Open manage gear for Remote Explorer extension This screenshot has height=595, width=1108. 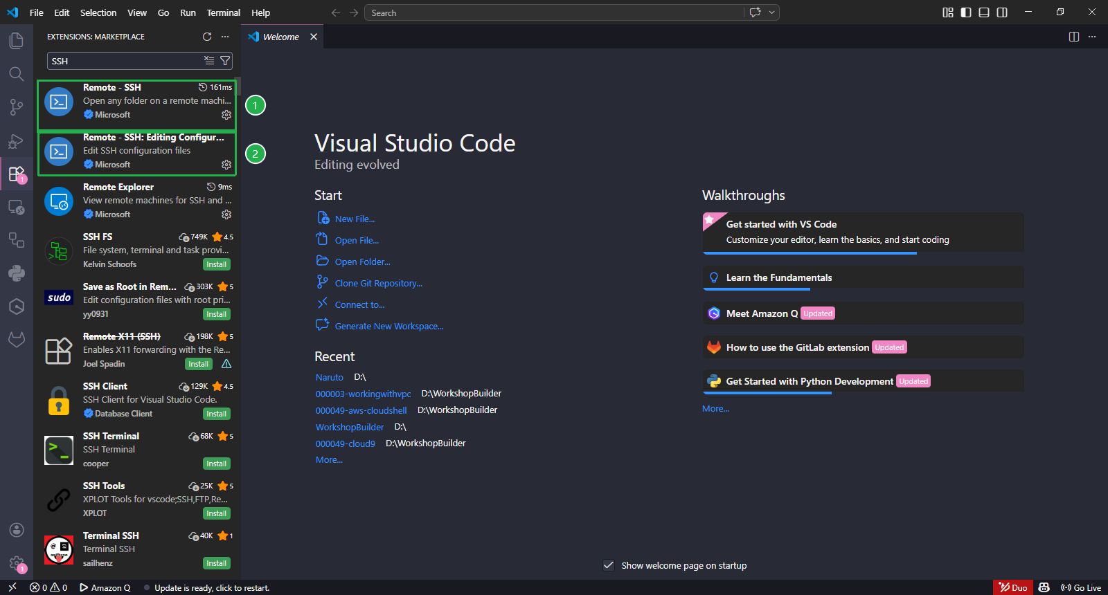pyautogui.click(x=226, y=214)
